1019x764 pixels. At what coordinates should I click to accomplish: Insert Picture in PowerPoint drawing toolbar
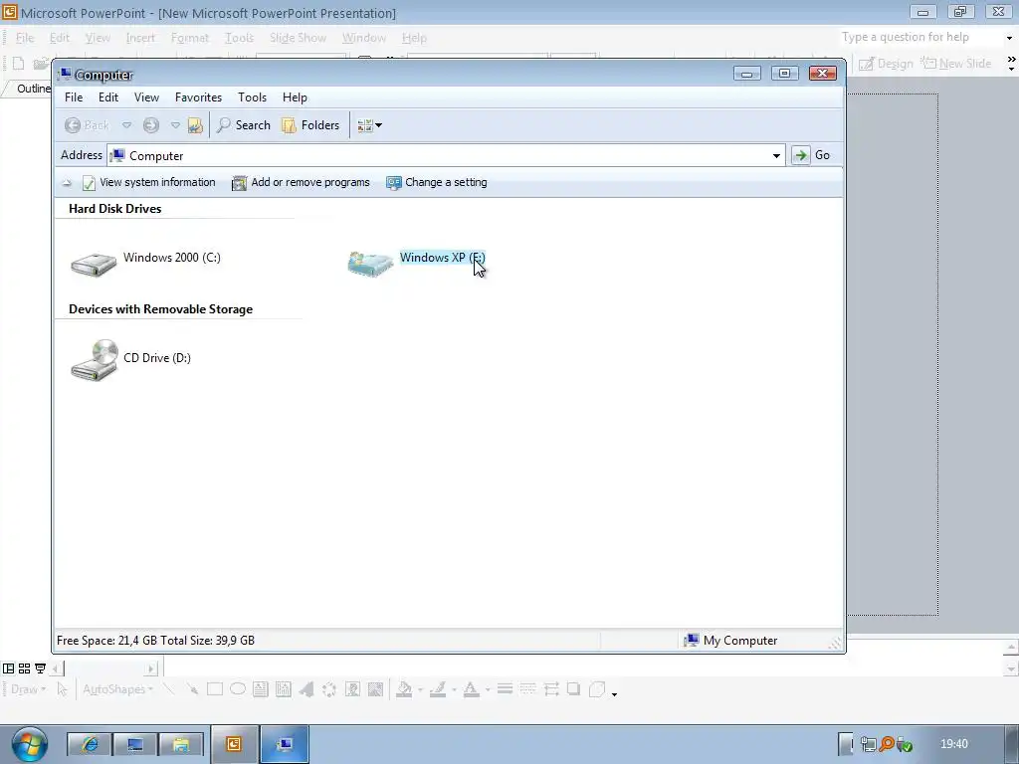pos(375,689)
